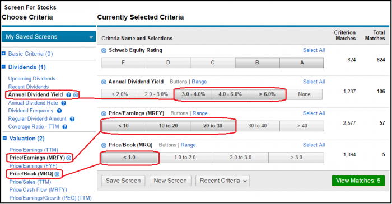Select Price/Book > 3.0 button
This screenshot has width=392, height=204.
point(296,158)
